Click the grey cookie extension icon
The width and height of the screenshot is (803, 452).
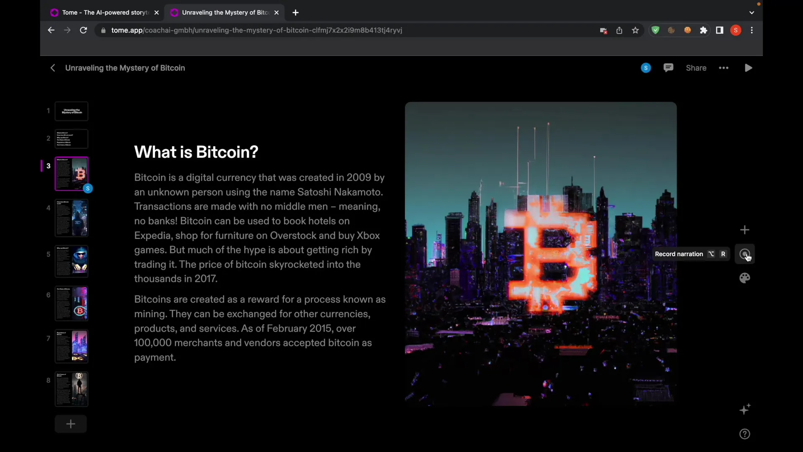[x=671, y=30]
